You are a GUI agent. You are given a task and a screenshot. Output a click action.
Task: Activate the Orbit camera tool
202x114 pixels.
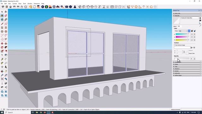pos(2,71)
